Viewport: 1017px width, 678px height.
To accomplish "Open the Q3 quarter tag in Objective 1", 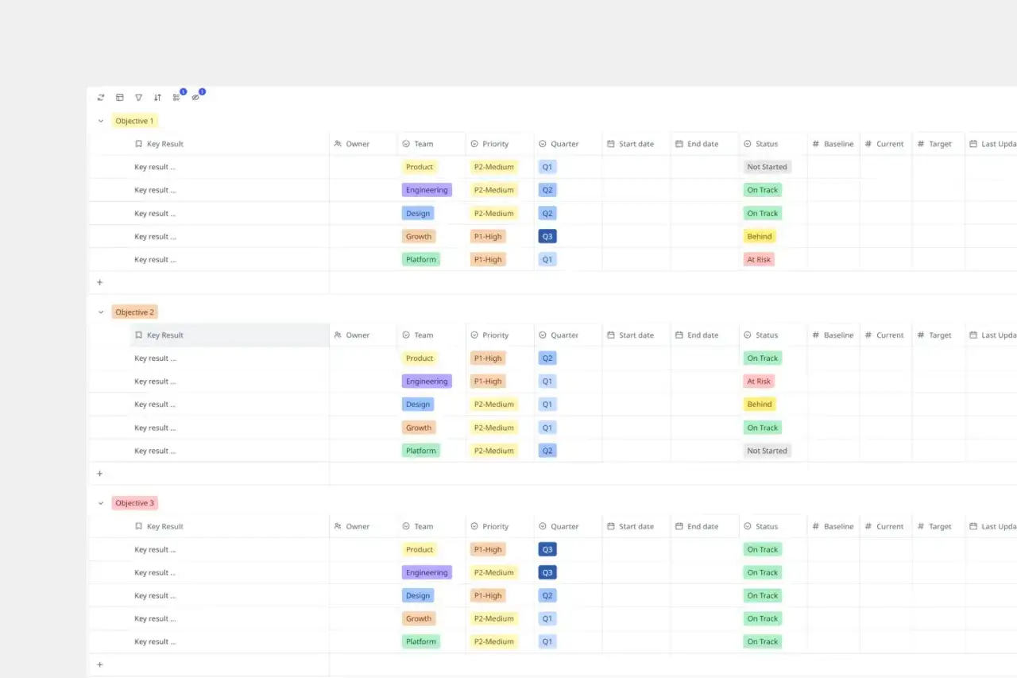I will click(x=547, y=236).
